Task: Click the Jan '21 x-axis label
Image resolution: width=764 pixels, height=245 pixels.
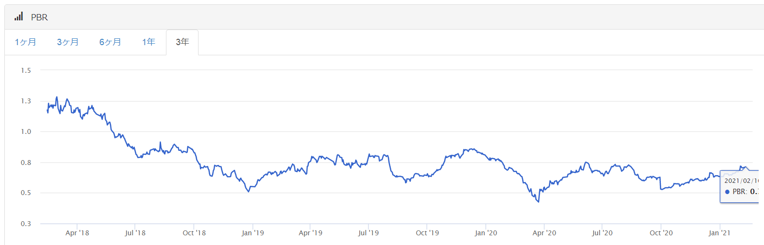Action: click(x=719, y=233)
